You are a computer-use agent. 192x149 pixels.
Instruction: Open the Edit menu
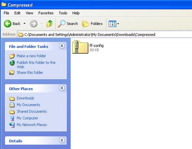pos(17,13)
